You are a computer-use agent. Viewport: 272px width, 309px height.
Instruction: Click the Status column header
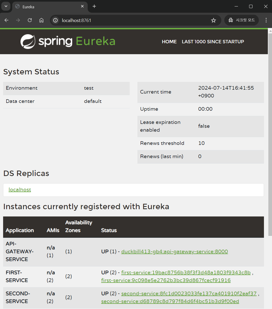(109, 230)
